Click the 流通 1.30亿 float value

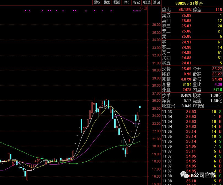(x=216, y=101)
